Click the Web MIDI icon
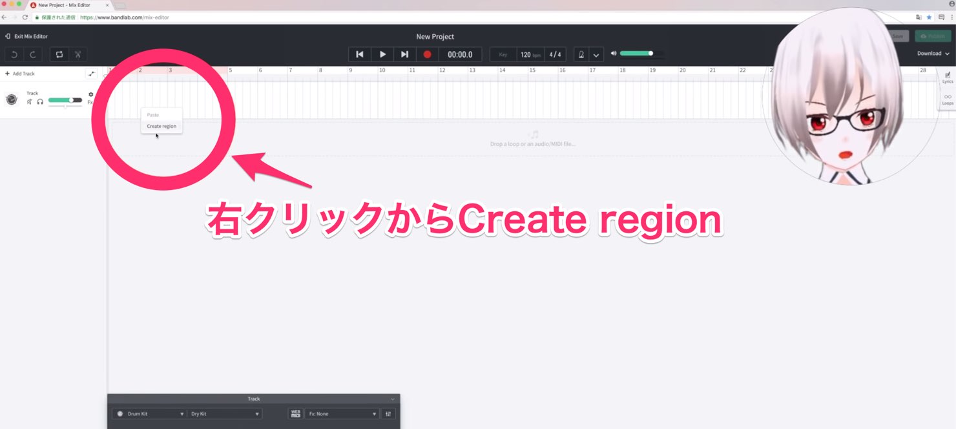The image size is (956, 429). (x=296, y=413)
